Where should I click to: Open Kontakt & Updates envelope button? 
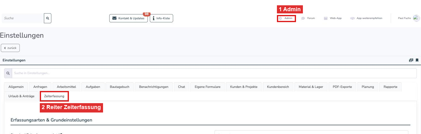[x=128, y=18]
